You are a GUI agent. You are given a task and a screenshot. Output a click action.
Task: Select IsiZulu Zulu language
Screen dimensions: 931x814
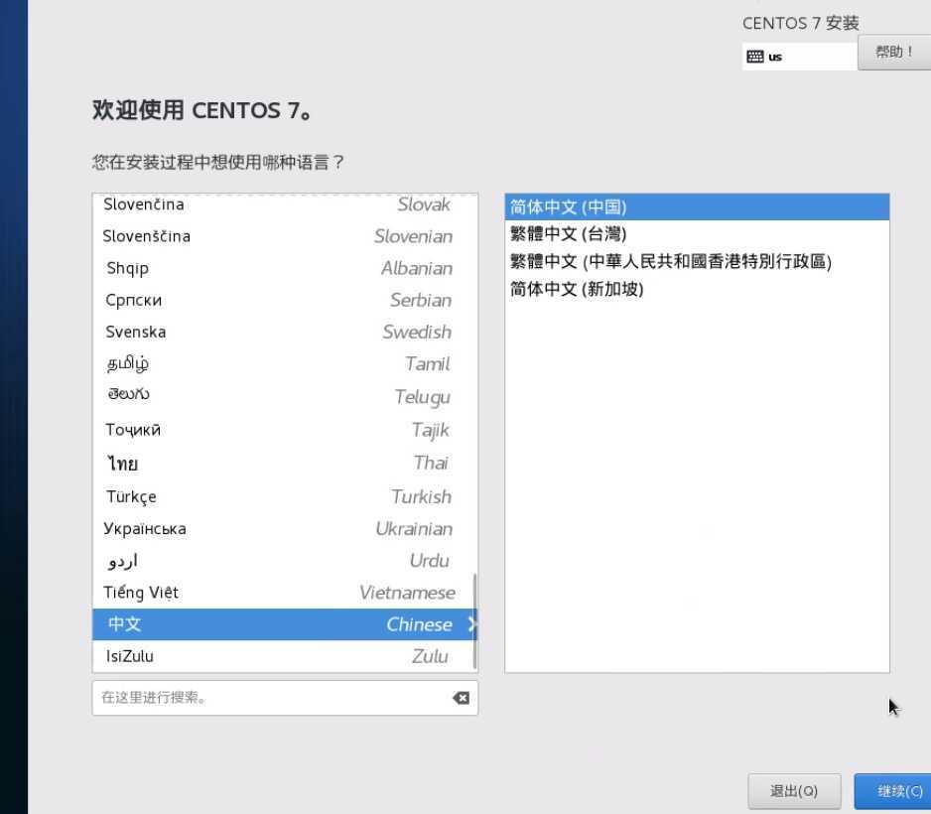285,656
